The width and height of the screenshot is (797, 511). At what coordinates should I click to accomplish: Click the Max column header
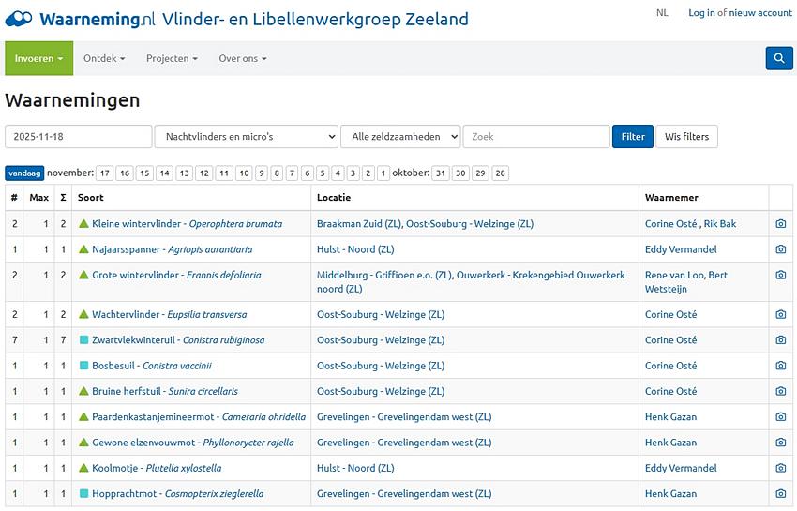pos(39,197)
